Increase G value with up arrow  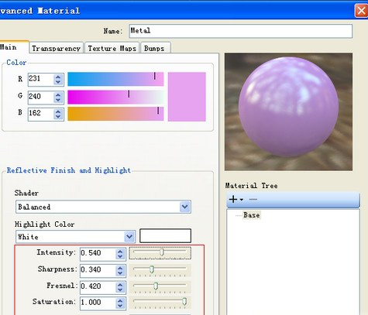click(x=58, y=94)
